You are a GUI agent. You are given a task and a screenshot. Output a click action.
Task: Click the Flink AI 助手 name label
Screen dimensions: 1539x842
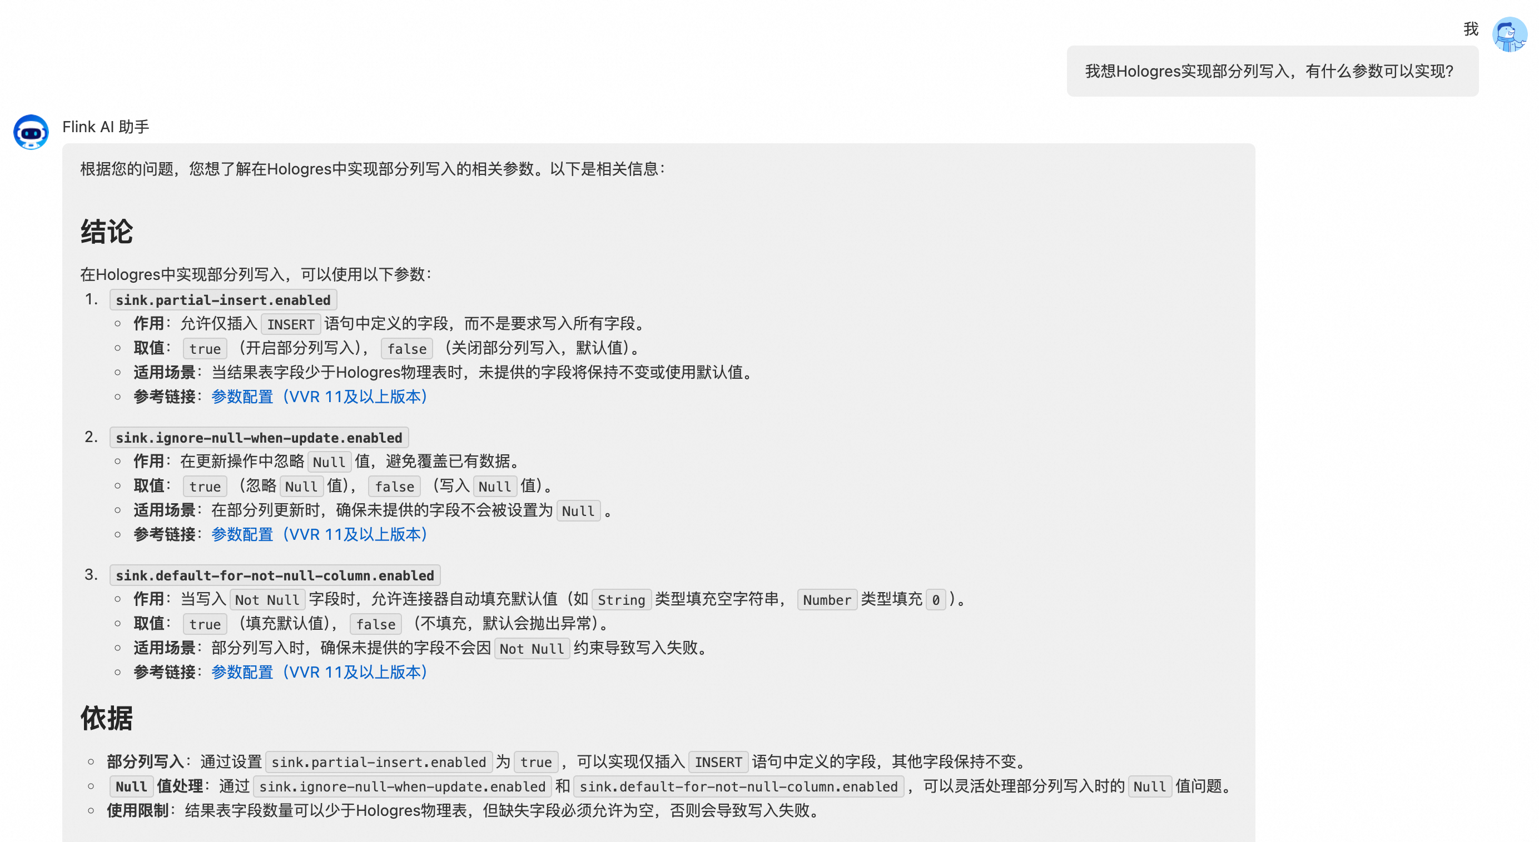coord(106,127)
